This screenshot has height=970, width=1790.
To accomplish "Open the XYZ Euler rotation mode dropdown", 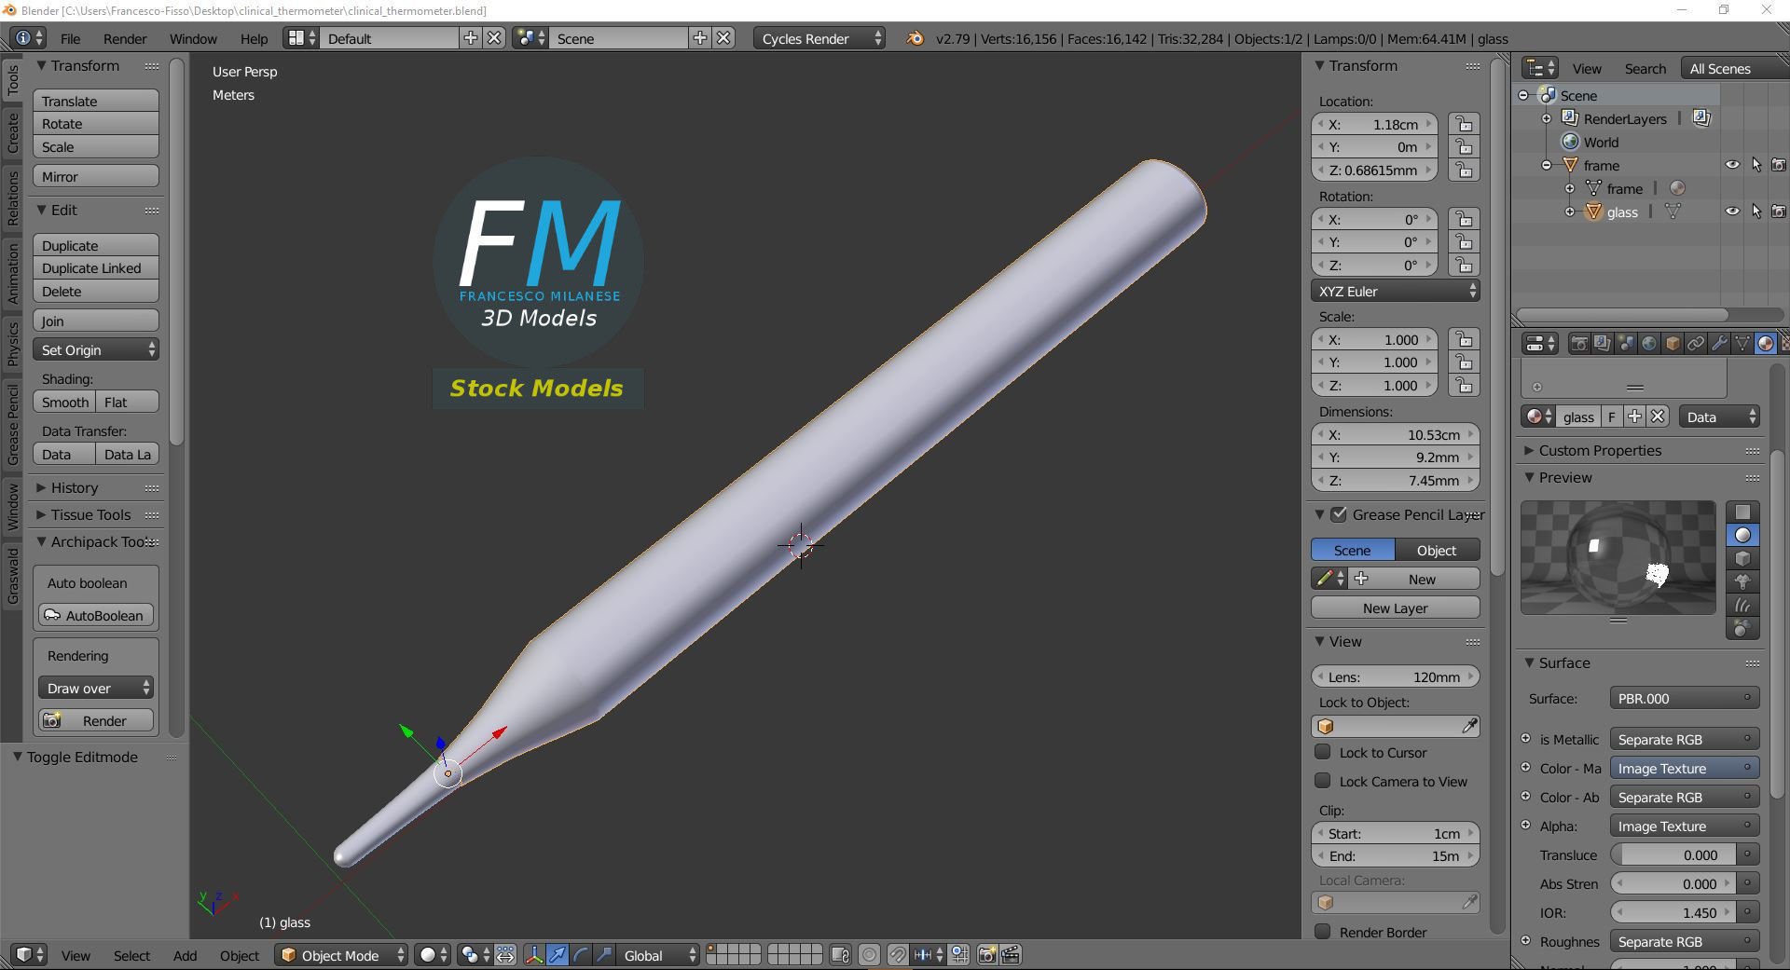I will [1396, 291].
